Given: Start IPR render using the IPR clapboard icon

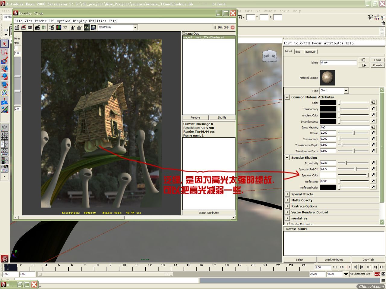Looking at the screenshot, I should (x=37, y=27).
